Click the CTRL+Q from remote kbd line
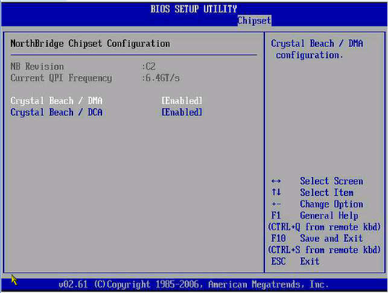Viewport: 388px width, 293px height. coord(325,227)
